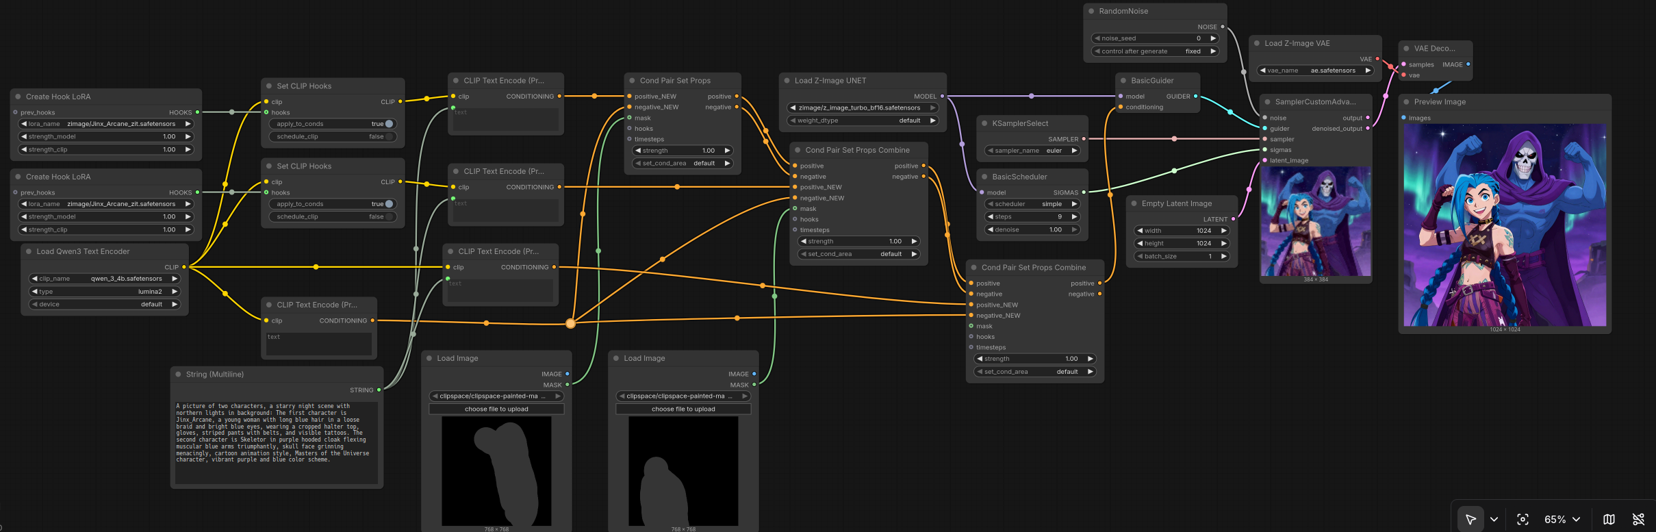The height and width of the screenshot is (532, 1656).
Task: Click the fit view icon
Action: pos(1523,519)
